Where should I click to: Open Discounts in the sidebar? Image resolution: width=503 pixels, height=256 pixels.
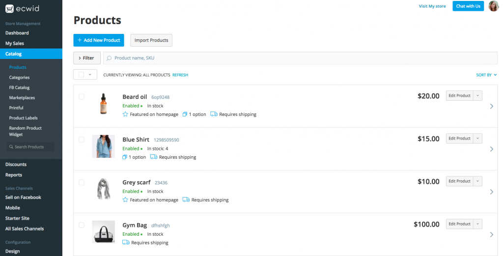coord(16,165)
